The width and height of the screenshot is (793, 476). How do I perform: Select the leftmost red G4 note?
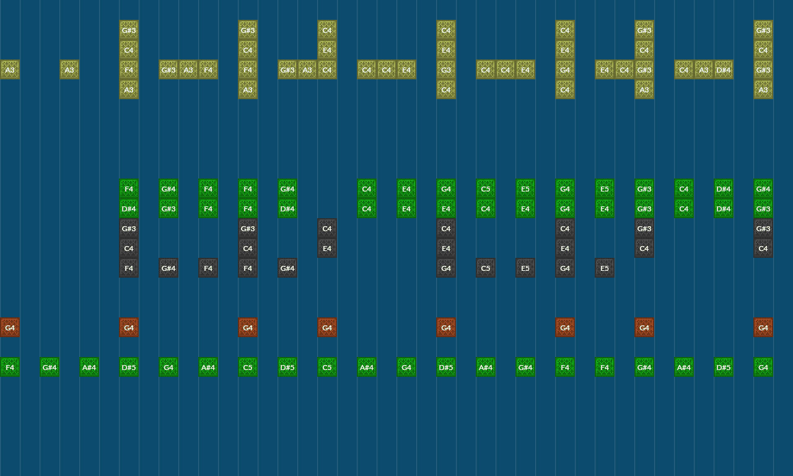10,328
